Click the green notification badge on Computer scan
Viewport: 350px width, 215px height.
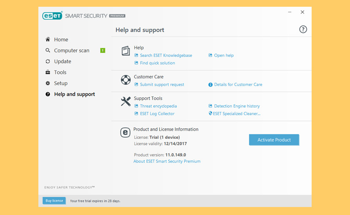[102, 51]
